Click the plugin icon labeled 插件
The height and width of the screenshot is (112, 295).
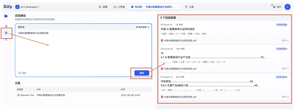click(277, 7)
